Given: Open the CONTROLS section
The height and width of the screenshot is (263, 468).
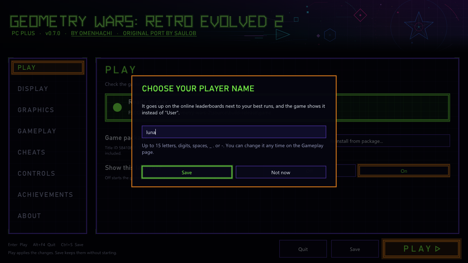Looking at the screenshot, I should tap(36, 174).
